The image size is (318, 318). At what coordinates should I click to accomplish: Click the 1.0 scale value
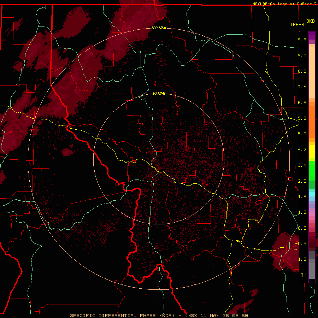(302, 212)
